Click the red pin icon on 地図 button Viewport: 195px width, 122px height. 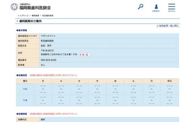(x=81, y=55)
